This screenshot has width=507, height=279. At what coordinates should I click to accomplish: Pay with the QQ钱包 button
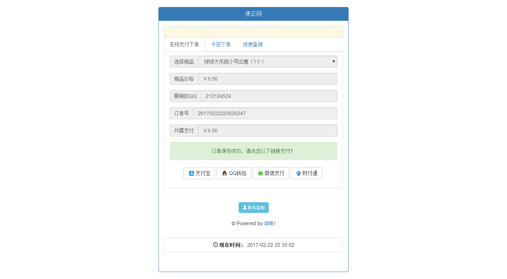pyautogui.click(x=234, y=173)
